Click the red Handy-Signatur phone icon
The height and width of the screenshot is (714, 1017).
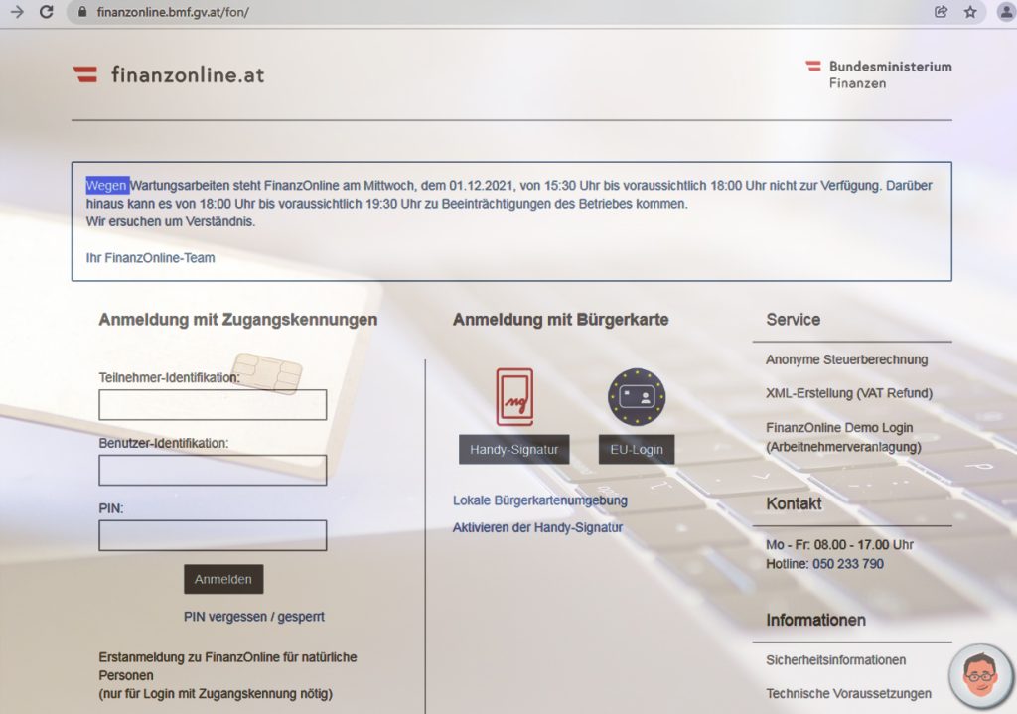(515, 397)
